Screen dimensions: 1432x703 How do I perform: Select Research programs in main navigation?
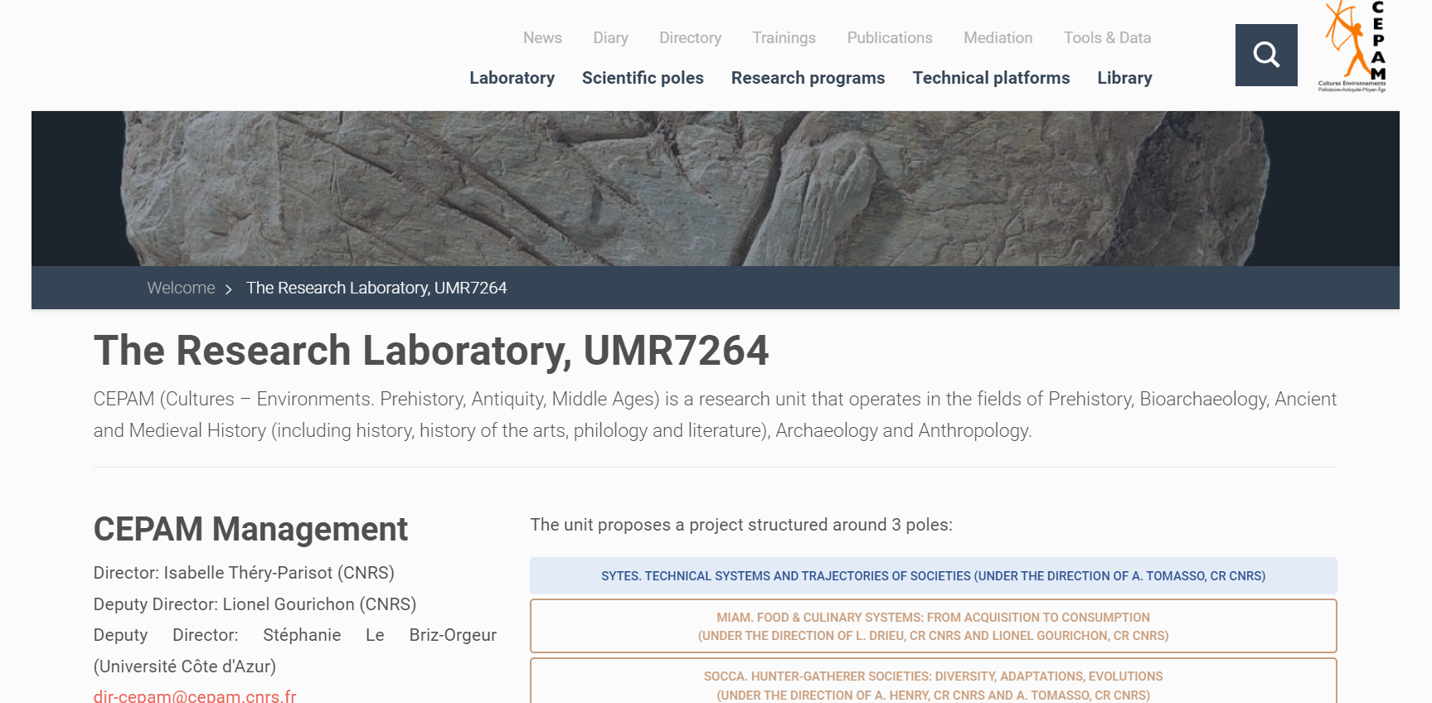[808, 78]
